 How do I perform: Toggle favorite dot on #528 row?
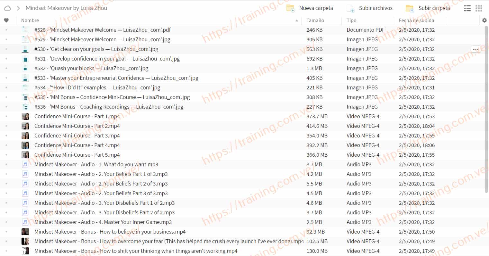click(x=6, y=30)
